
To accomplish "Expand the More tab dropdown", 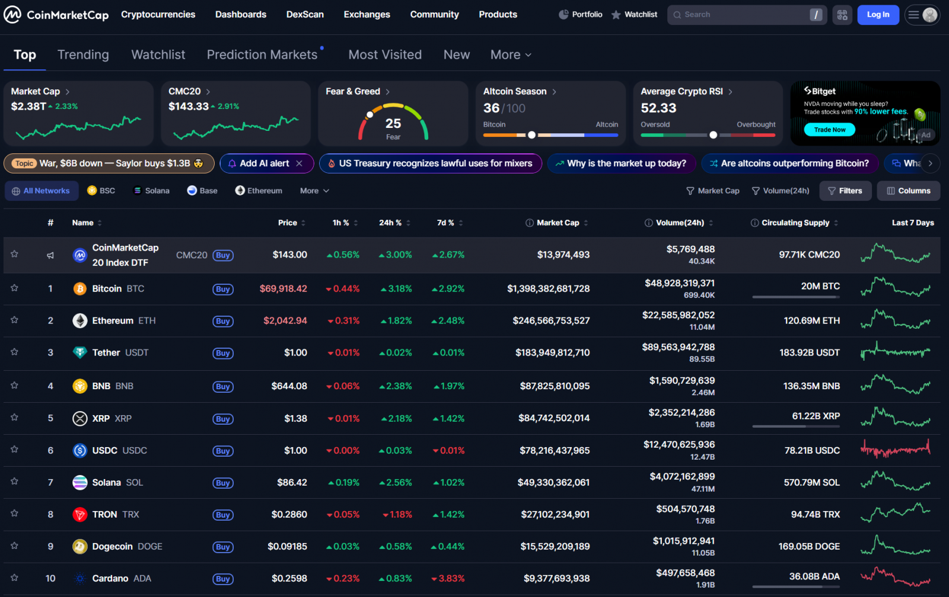I will 511,55.
